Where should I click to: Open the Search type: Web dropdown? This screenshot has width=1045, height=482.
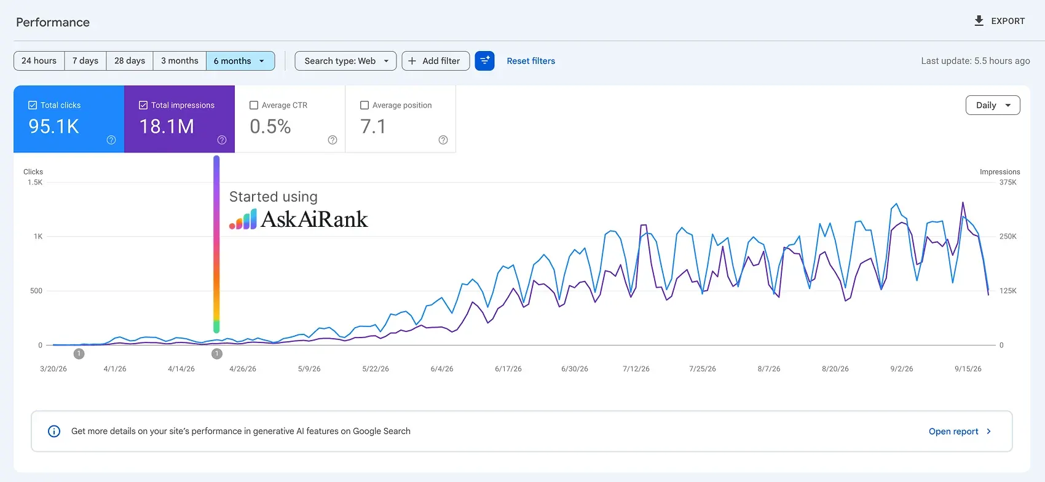coord(345,61)
